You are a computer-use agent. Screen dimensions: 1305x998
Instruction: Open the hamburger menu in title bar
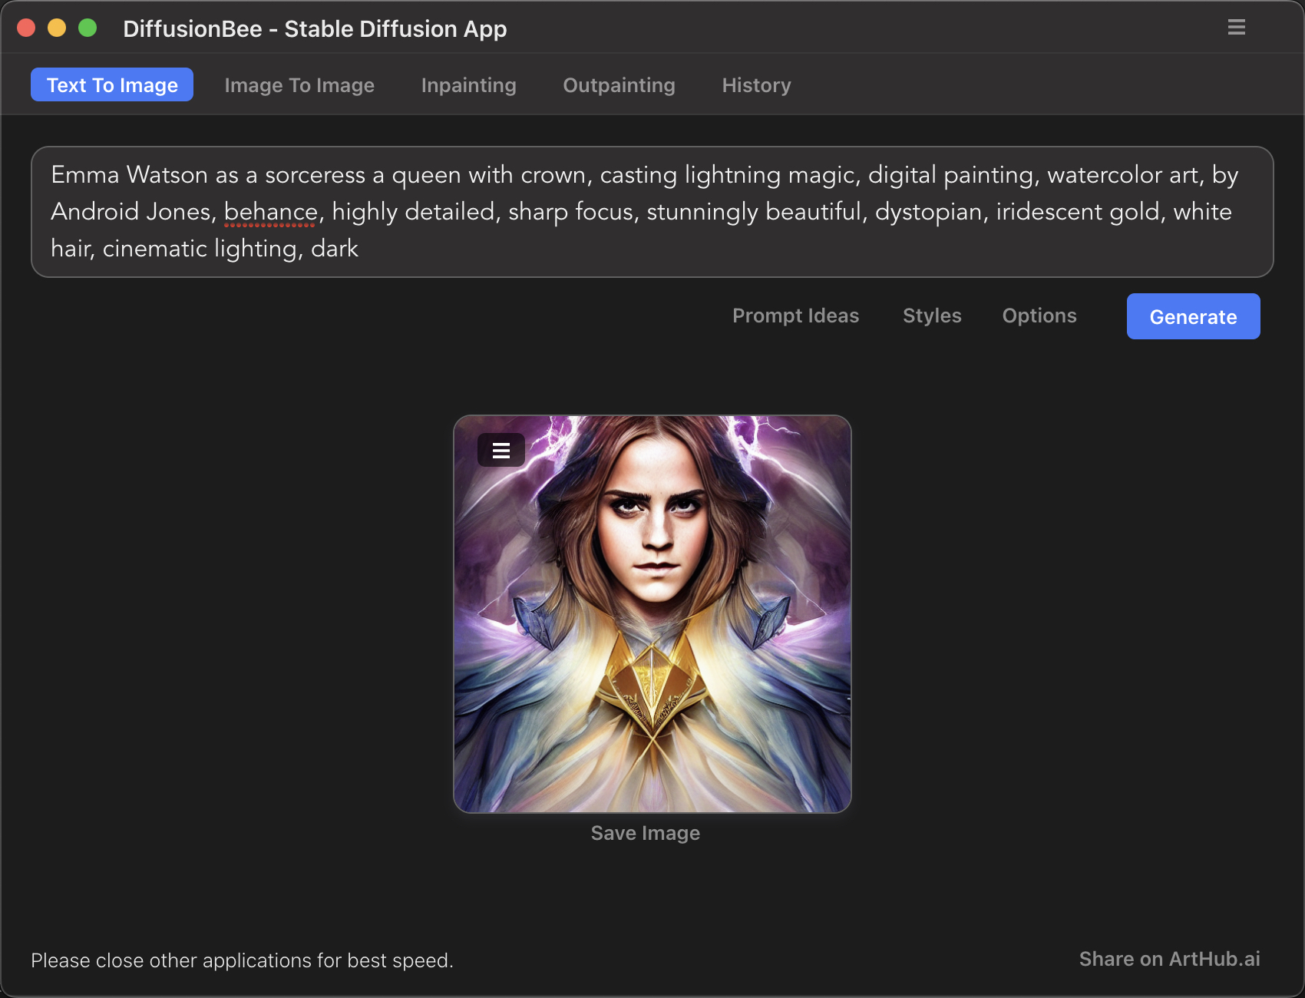click(x=1236, y=28)
